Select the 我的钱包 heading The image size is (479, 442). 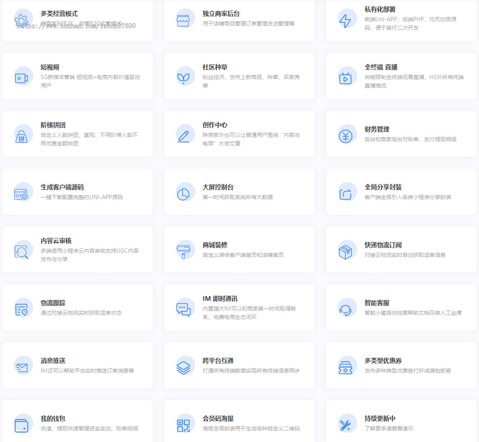tap(53, 418)
